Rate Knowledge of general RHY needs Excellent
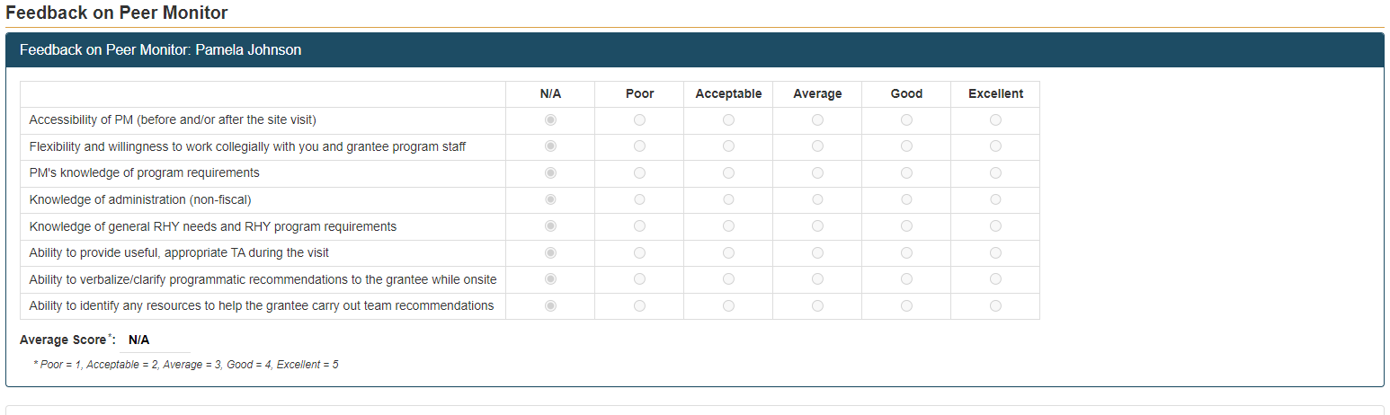The image size is (1390, 415). tap(995, 226)
